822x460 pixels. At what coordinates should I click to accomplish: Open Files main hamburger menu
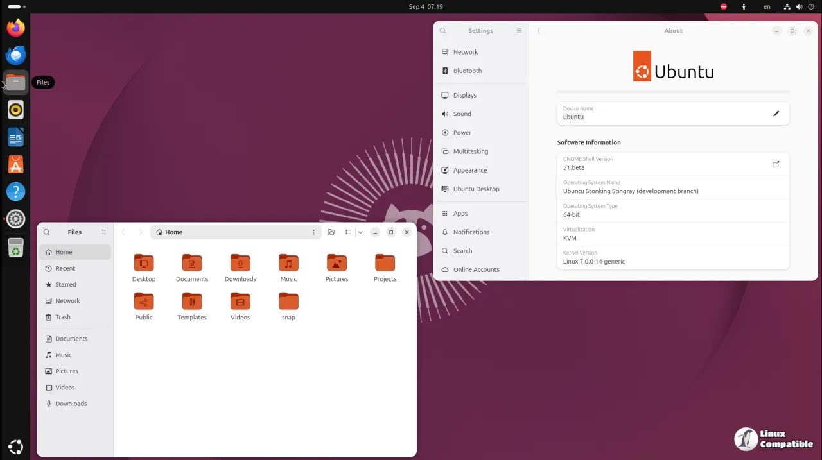tap(103, 232)
